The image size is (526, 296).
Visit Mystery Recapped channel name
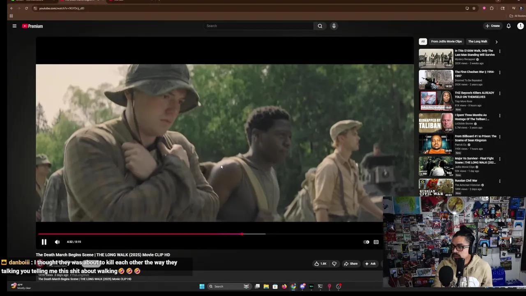coord(465,59)
